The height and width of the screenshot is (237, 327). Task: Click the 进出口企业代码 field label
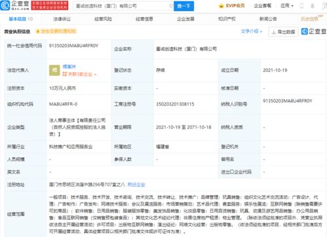coord(236,172)
